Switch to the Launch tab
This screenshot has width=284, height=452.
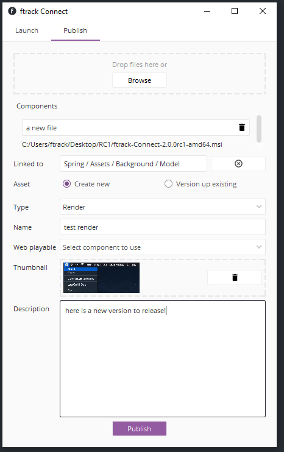(27, 30)
